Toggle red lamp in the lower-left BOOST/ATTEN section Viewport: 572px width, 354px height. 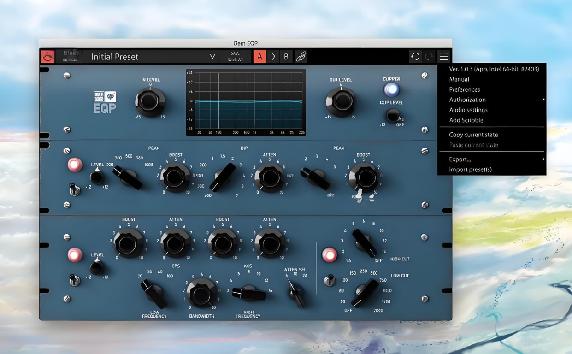75,255
